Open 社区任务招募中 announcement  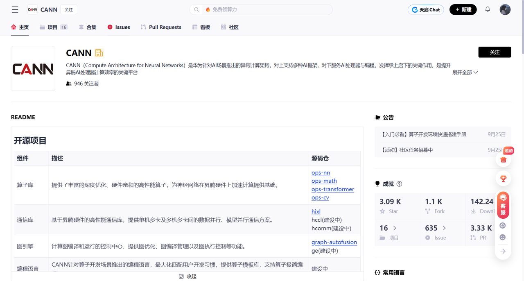tap(407, 150)
